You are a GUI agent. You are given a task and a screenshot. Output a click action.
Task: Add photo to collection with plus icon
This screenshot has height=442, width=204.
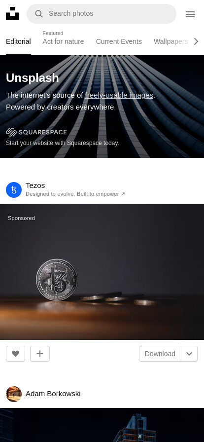pyautogui.click(x=40, y=354)
